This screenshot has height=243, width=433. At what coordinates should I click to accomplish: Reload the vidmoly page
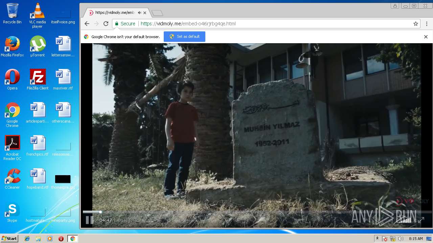click(106, 24)
